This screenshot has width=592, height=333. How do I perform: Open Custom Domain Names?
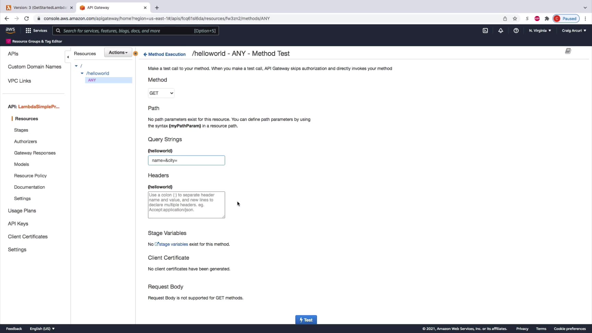35,67
